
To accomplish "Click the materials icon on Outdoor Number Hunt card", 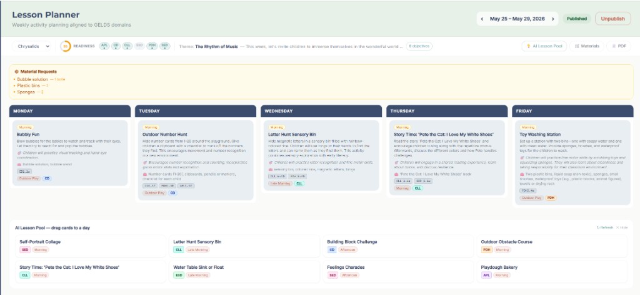I will coord(144,174).
